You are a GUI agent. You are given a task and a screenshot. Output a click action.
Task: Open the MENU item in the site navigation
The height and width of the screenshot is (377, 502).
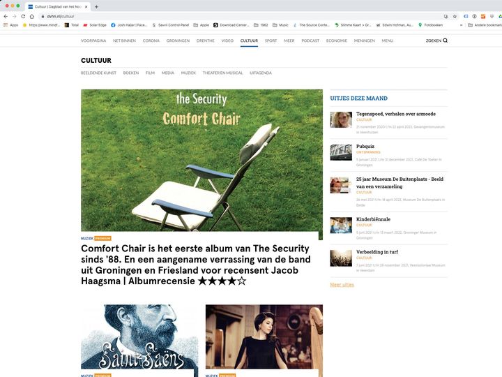(387, 40)
